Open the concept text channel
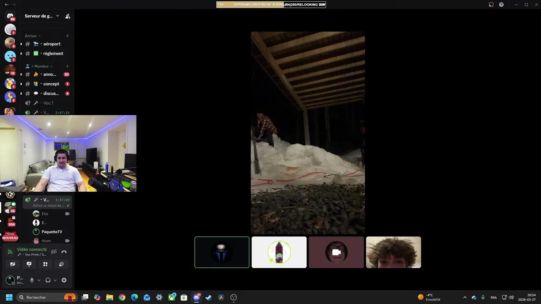541x304 pixels. pyautogui.click(x=47, y=84)
